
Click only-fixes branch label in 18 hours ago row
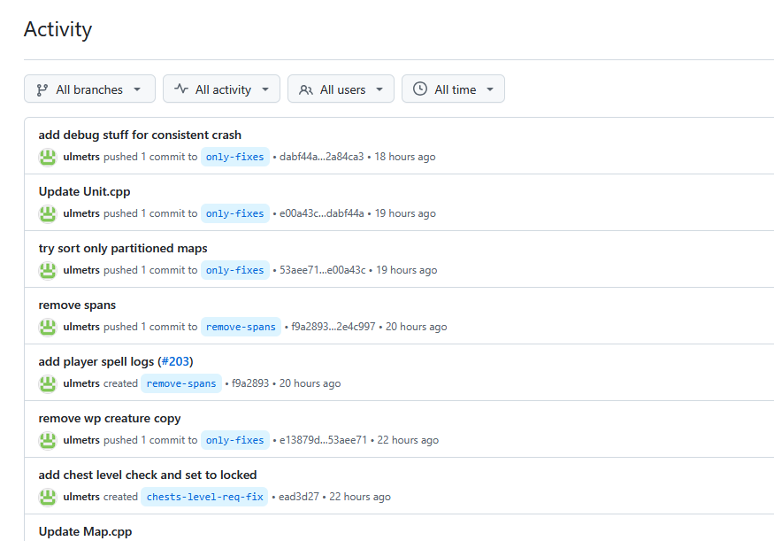click(235, 157)
